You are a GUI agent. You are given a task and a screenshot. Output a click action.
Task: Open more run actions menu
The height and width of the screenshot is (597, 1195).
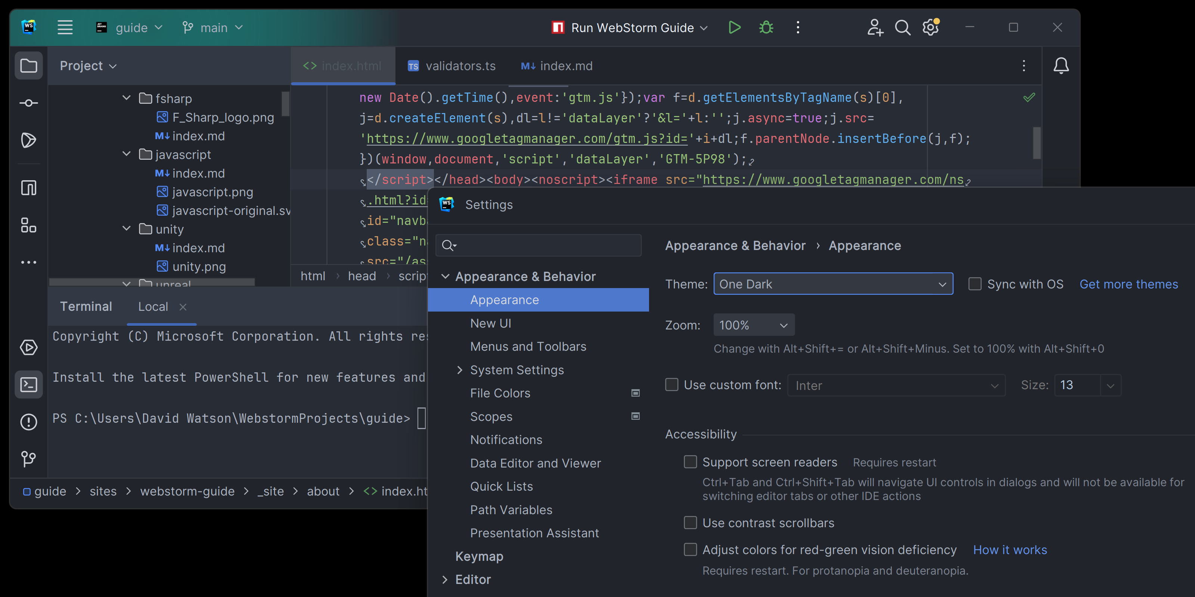(x=798, y=28)
